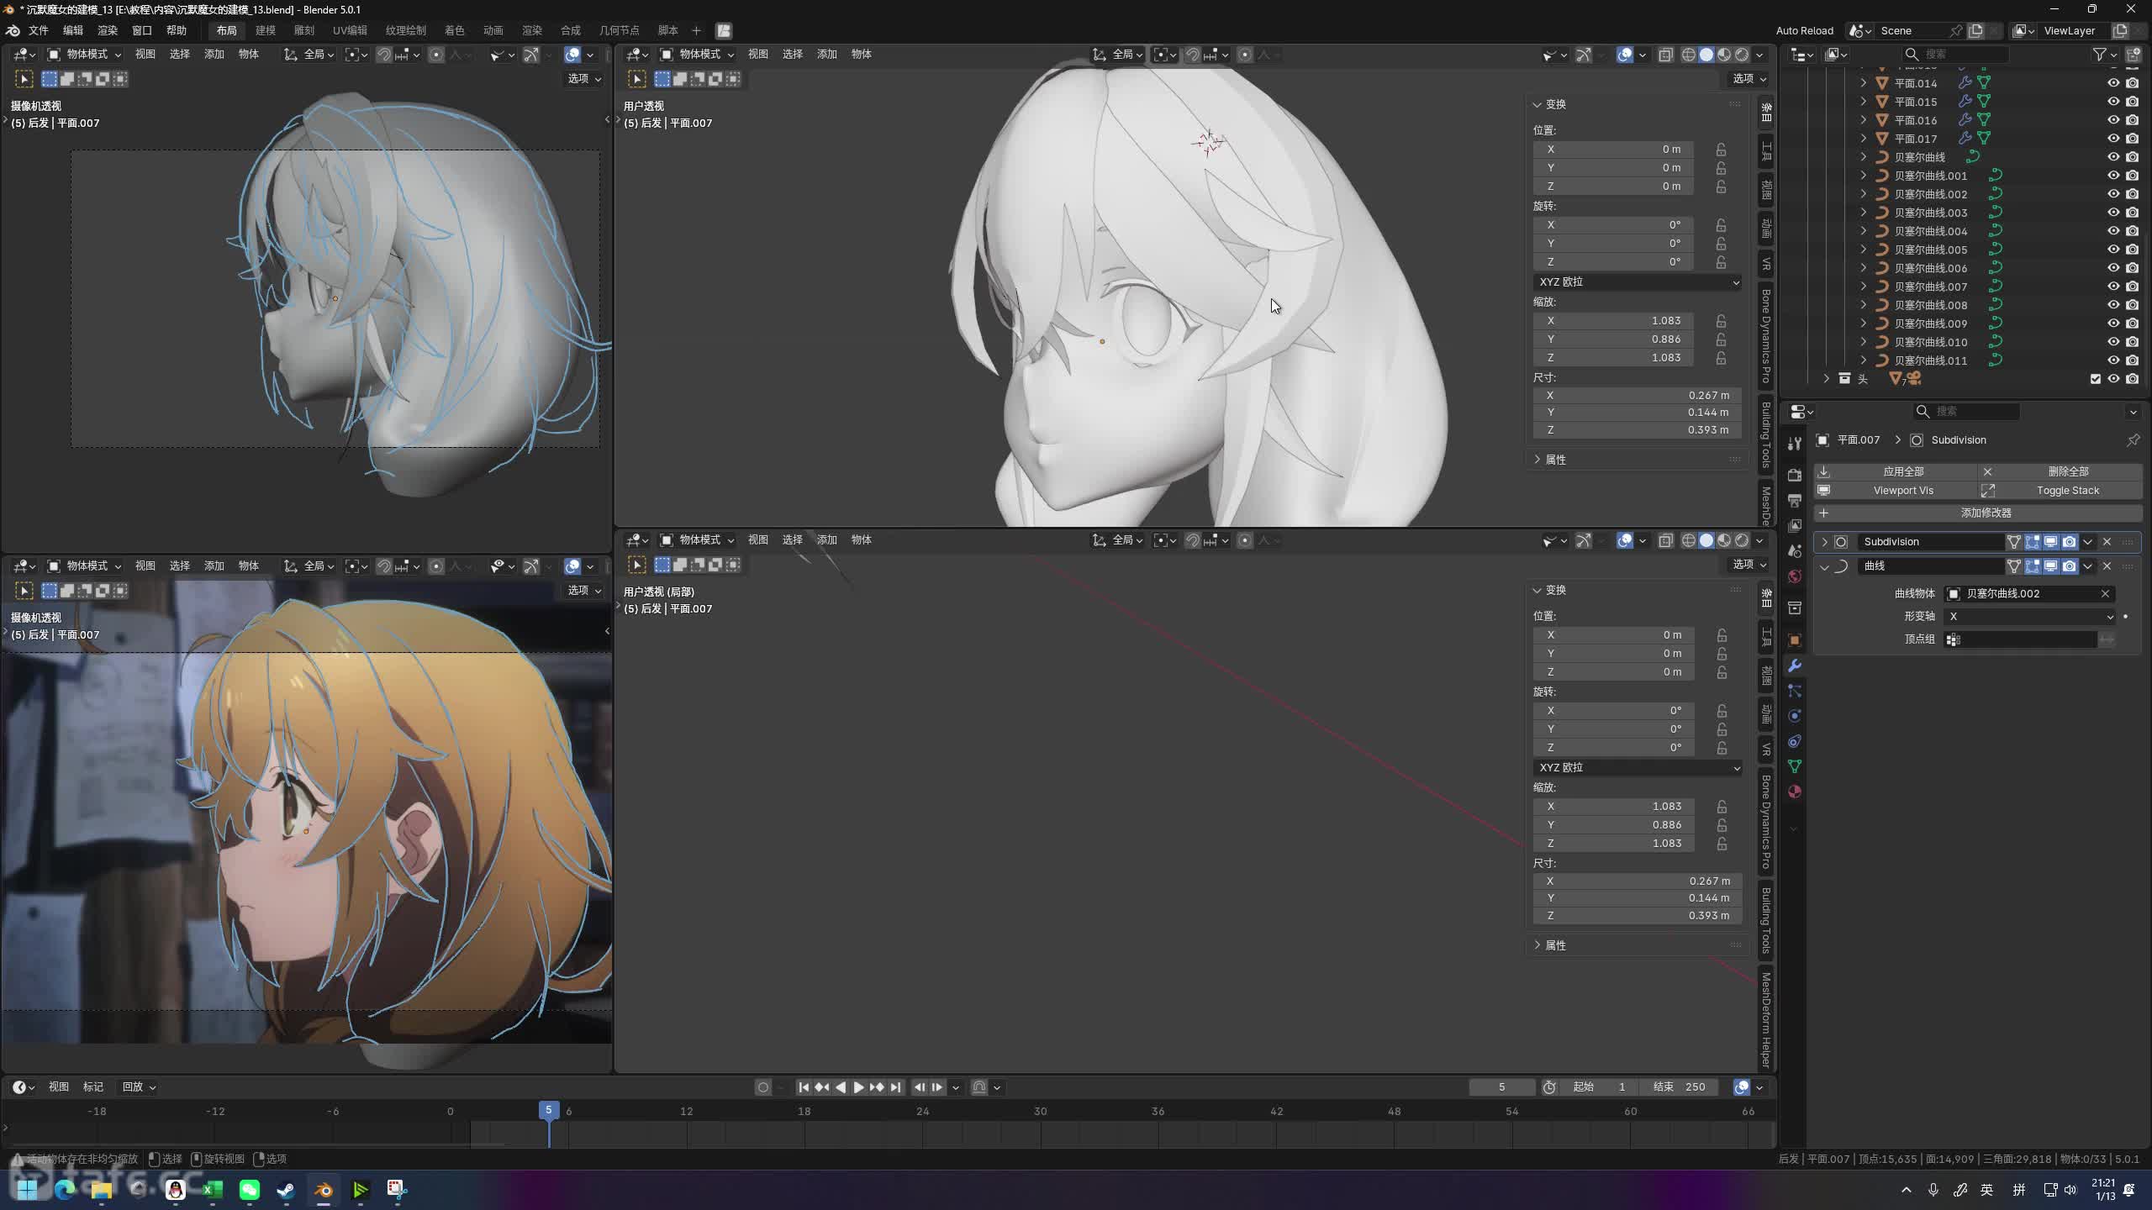Switch to the 雕刻 workspace tab

point(304,30)
